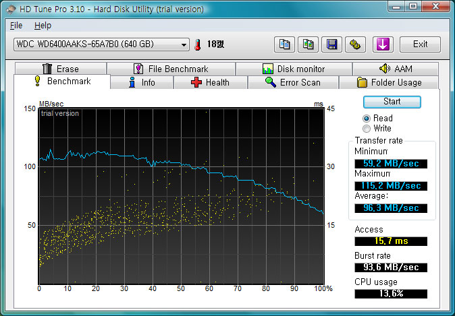Click the purple minimize-to-tray arrow icon

pos(382,44)
